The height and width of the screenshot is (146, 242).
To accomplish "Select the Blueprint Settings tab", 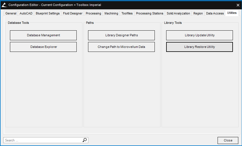I will click(x=48, y=13).
